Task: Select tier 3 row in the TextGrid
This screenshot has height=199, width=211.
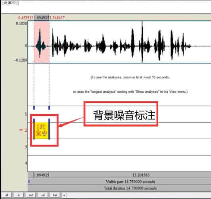Action: [x=119, y=147]
